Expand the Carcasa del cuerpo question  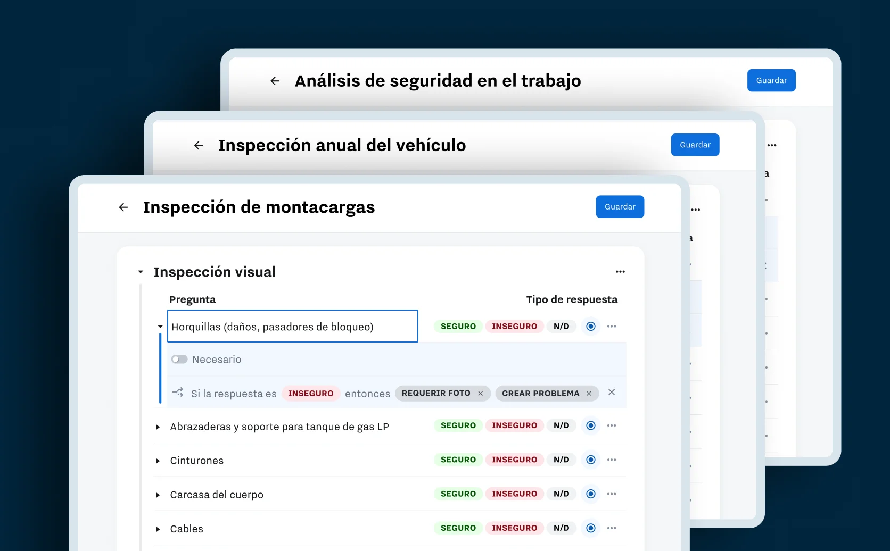[x=158, y=495]
